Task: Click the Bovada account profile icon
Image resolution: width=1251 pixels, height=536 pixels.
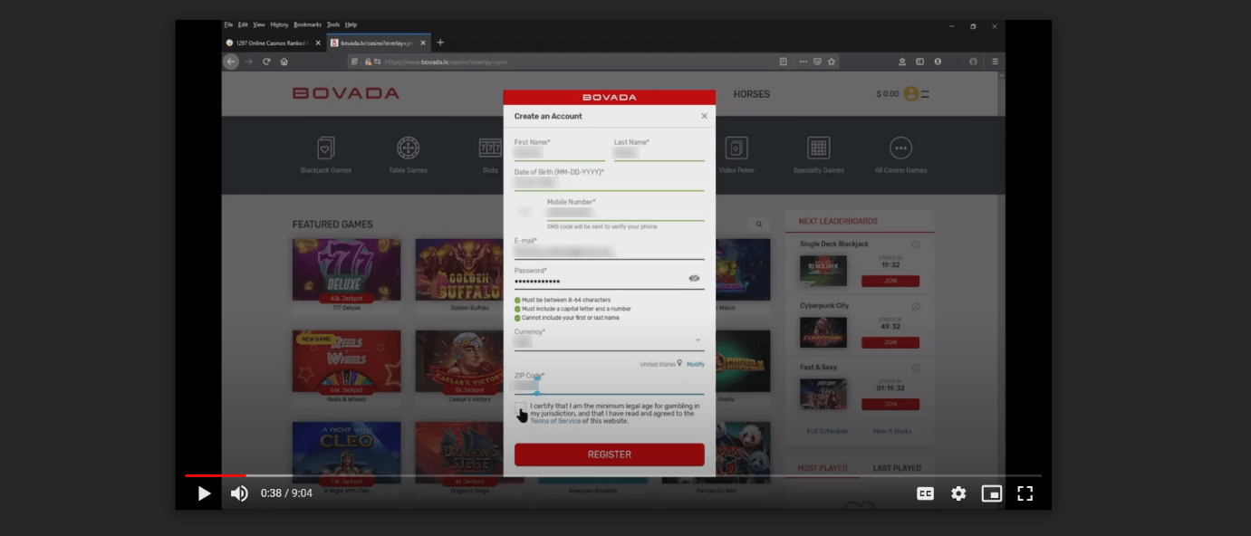Action: point(911,93)
